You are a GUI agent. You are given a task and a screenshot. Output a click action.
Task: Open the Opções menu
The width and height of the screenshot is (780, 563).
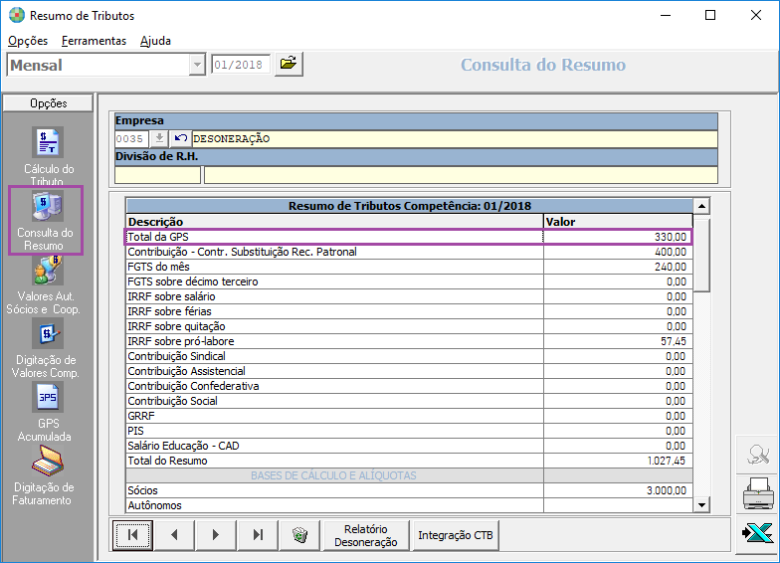point(28,41)
